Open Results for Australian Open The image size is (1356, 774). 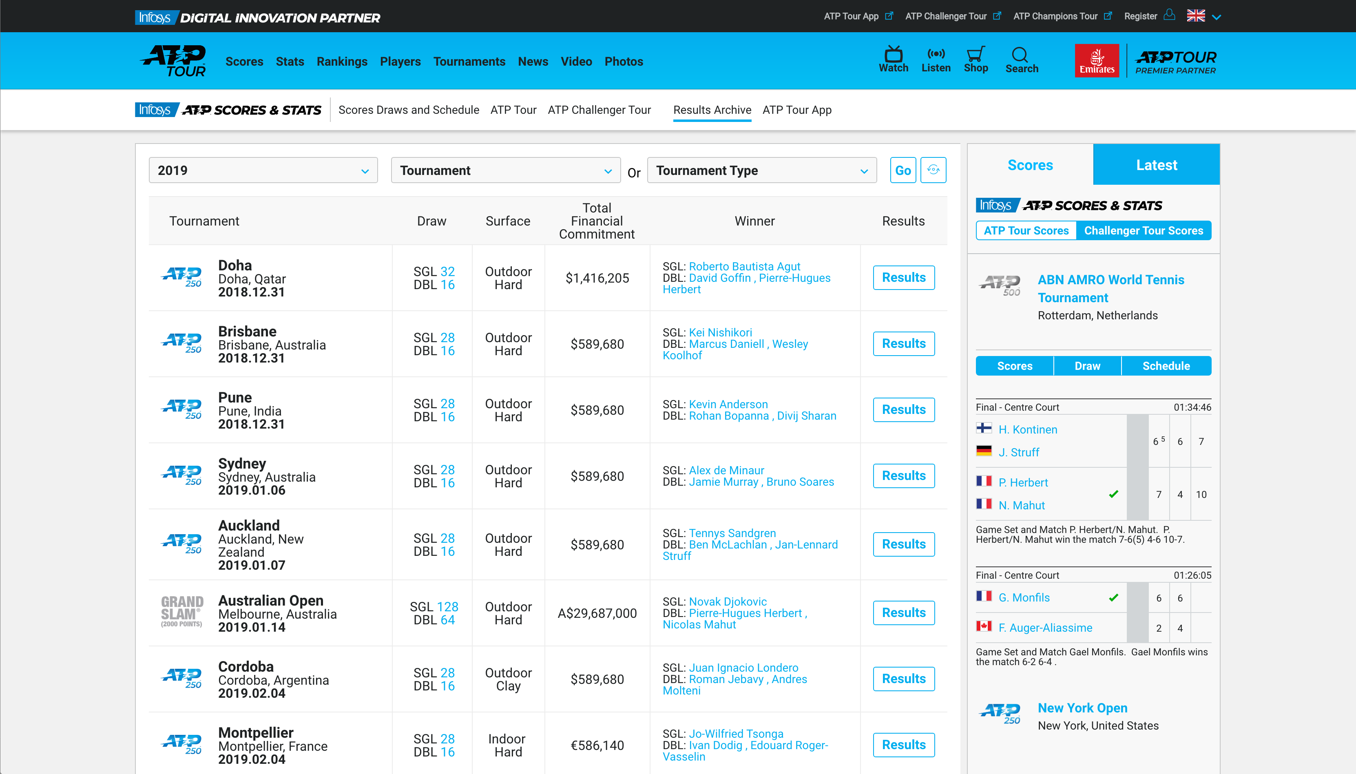pos(904,613)
